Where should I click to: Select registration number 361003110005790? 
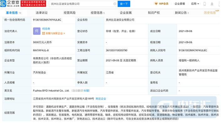[117, 50]
